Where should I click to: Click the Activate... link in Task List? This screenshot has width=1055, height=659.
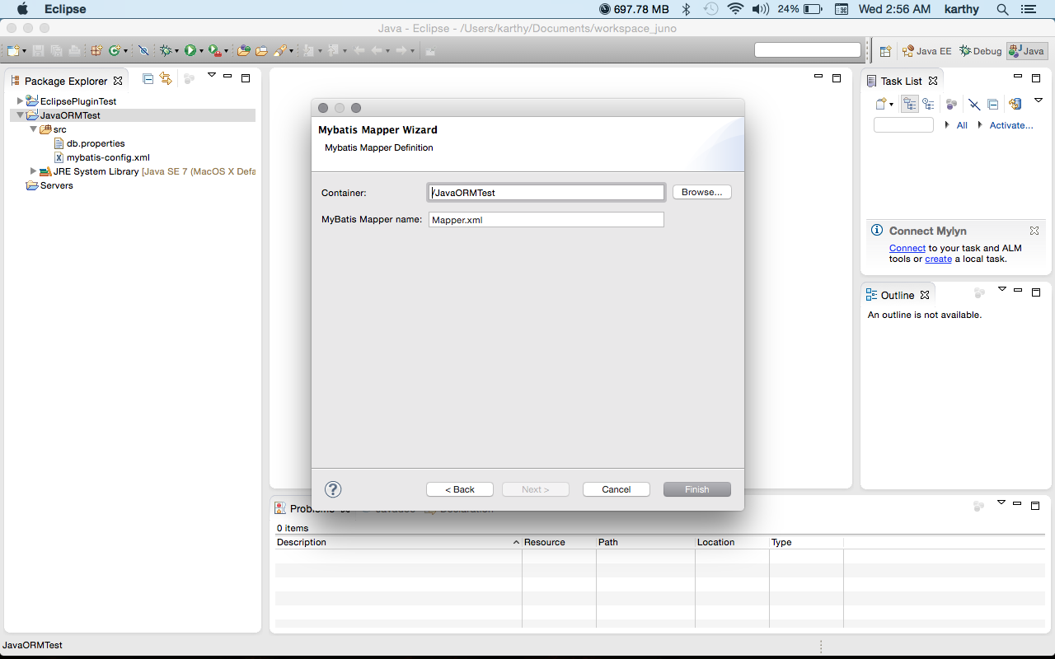(1011, 125)
